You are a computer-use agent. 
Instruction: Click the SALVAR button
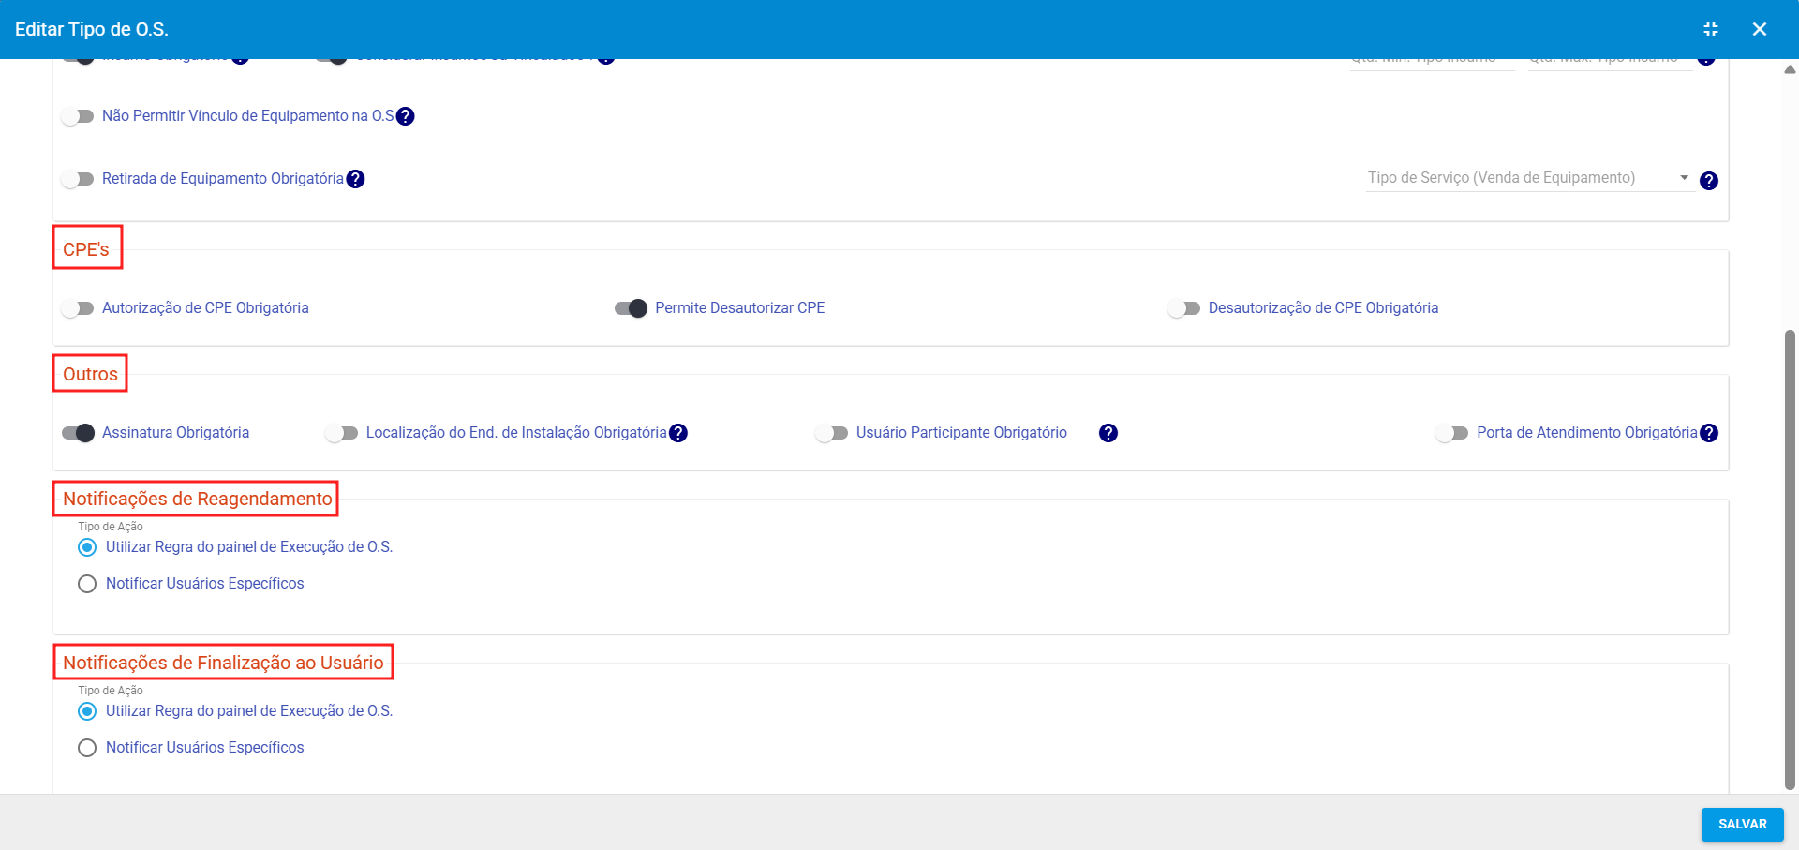click(1741, 824)
